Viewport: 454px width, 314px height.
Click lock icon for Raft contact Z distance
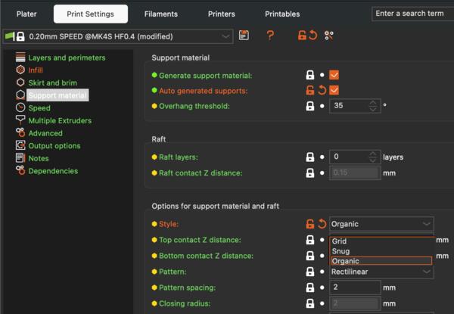point(310,173)
